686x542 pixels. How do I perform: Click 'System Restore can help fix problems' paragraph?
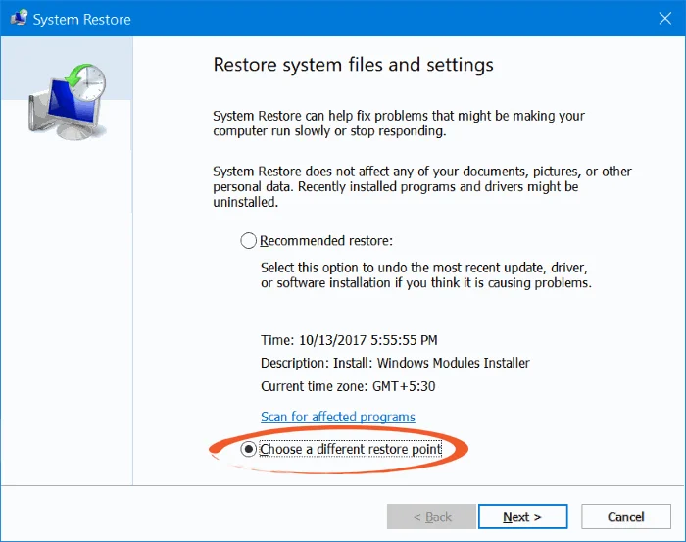click(399, 123)
